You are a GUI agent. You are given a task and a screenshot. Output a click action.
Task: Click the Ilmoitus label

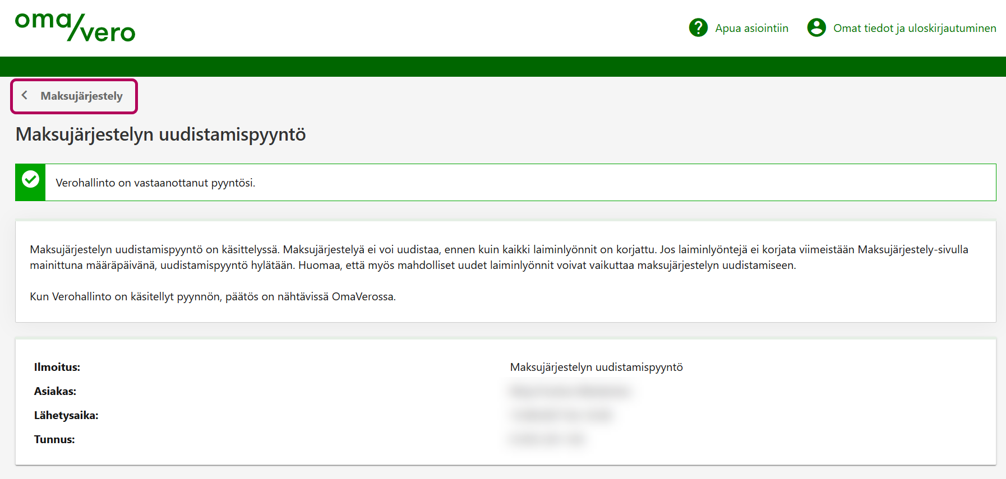tap(57, 368)
